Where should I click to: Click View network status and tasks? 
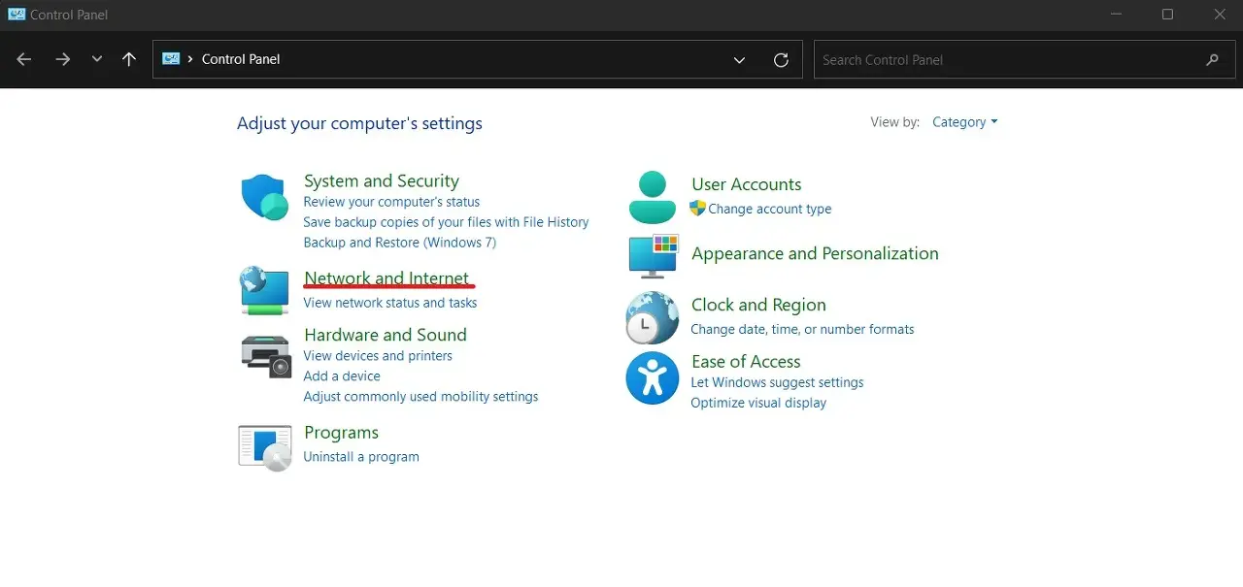click(390, 303)
